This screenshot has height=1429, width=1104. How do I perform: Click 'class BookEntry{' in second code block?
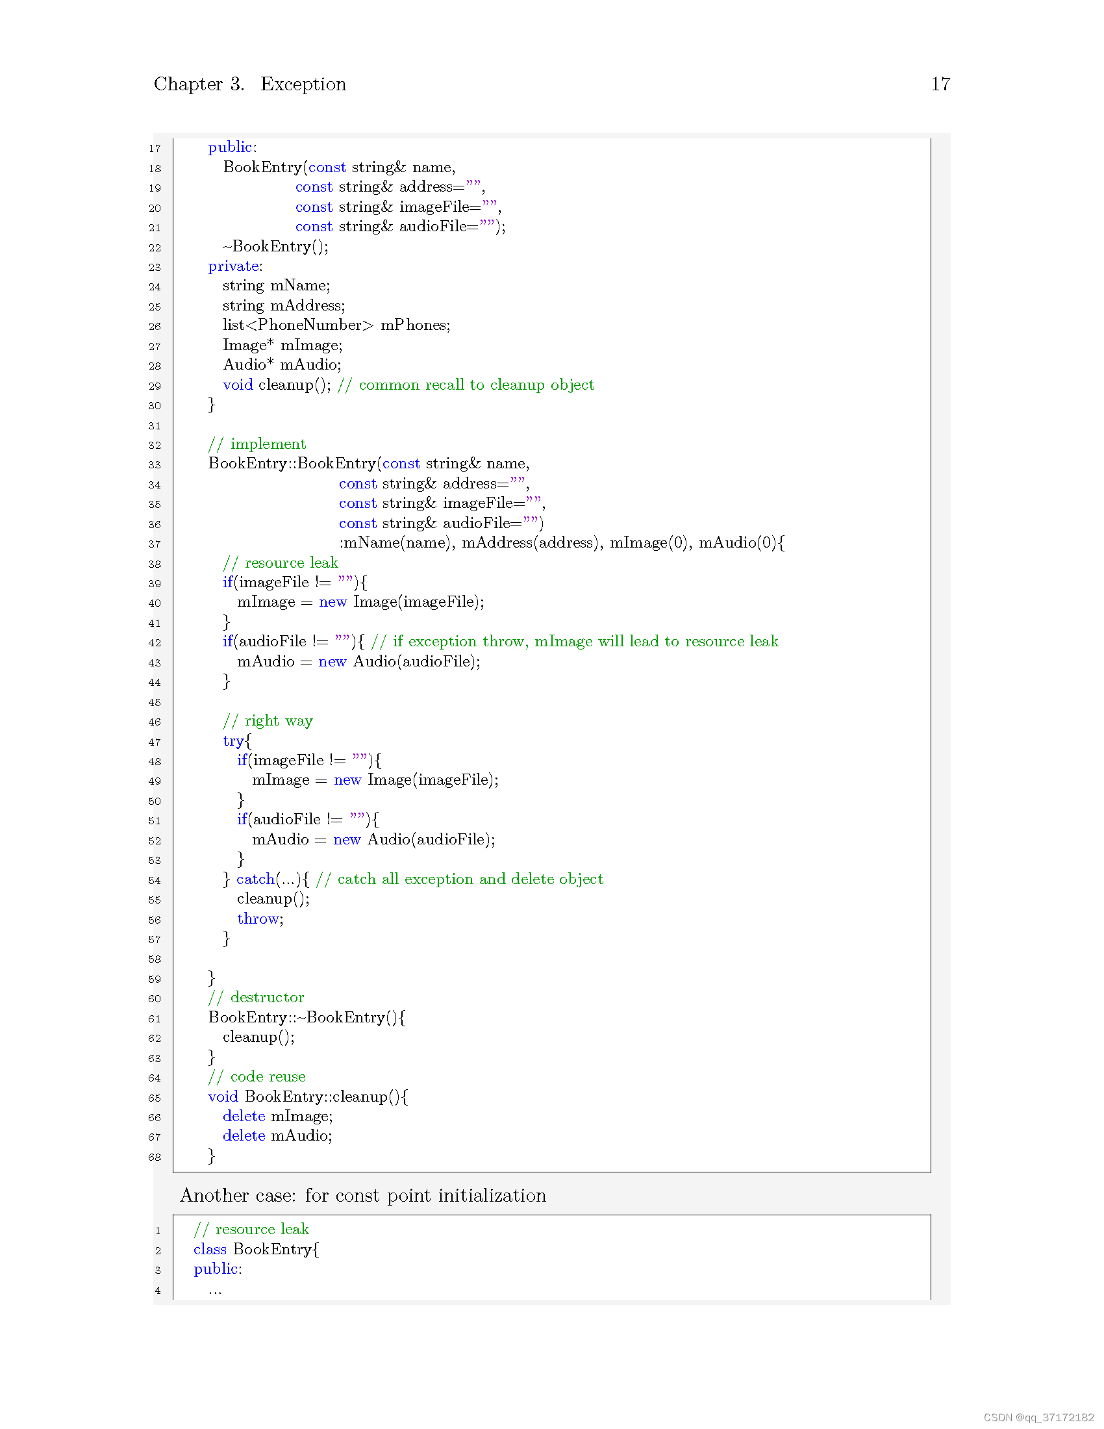click(257, 1250)
